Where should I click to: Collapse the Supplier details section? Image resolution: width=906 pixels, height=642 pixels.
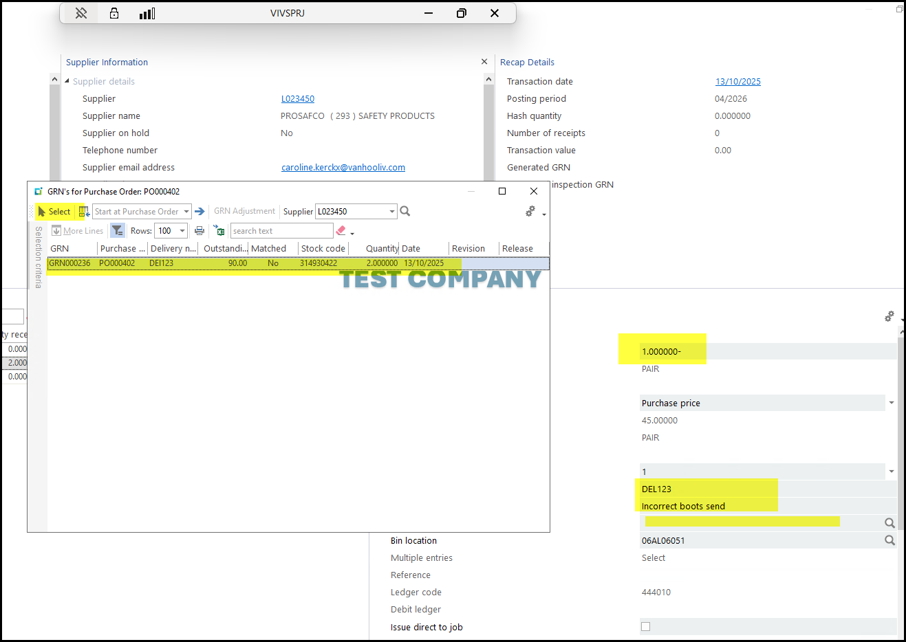click(x=67, y=81)
